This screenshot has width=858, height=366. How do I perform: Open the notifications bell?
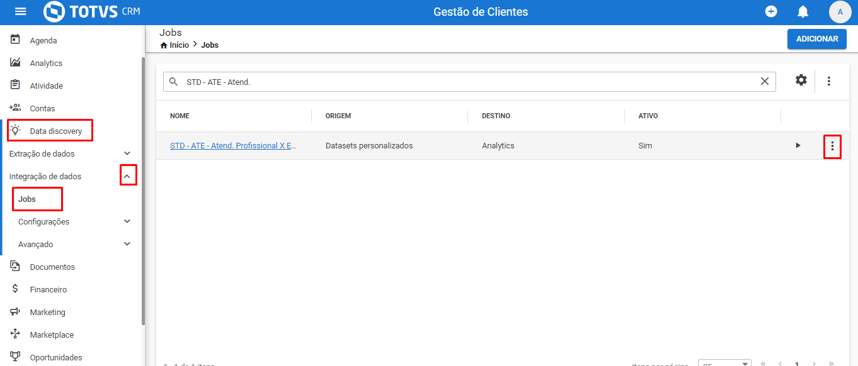[x=803, y=11]
